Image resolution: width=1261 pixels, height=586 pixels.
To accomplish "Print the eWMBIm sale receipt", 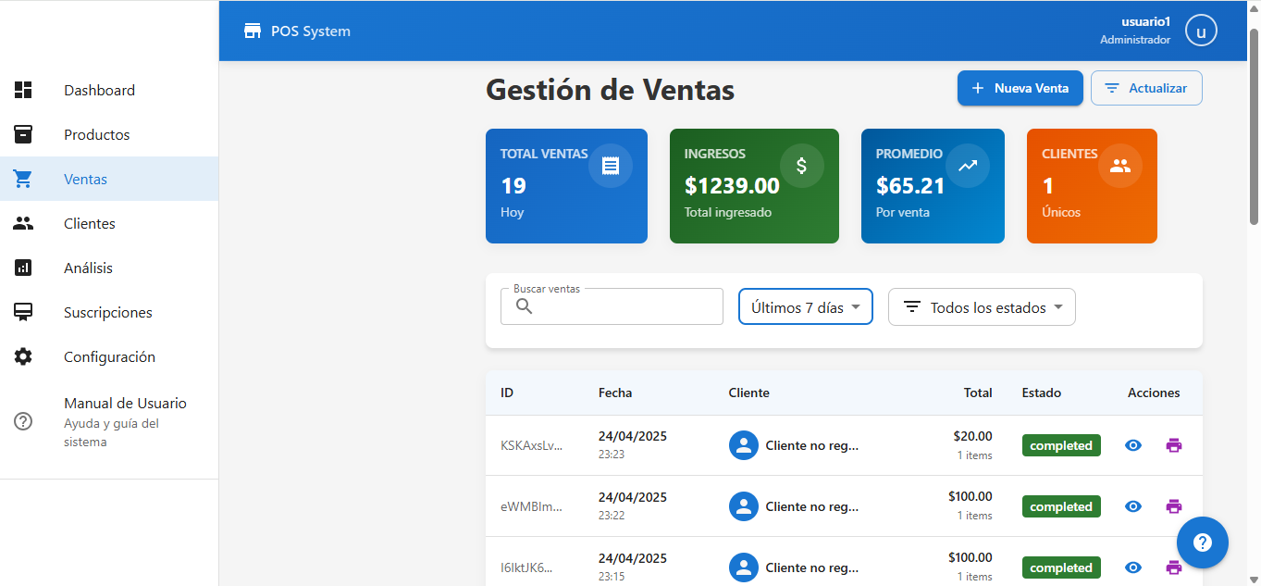I will point(1174,506).
